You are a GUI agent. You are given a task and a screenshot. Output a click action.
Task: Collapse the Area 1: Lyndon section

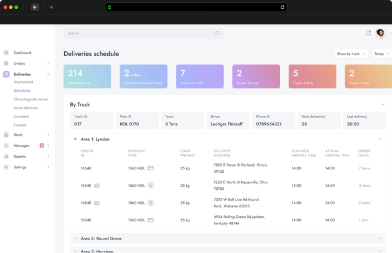click(379, 139)
